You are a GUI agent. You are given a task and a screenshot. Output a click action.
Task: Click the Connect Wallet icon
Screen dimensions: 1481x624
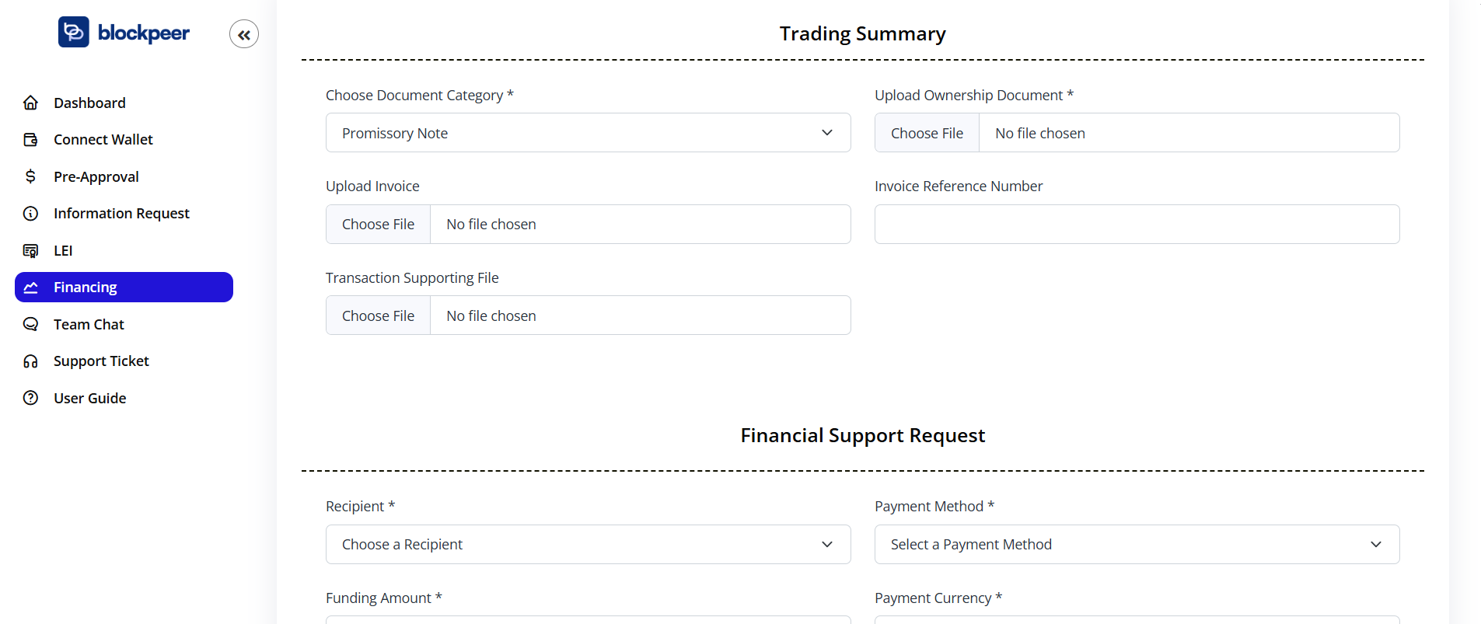pyautogui.click(x=31, y=140)
